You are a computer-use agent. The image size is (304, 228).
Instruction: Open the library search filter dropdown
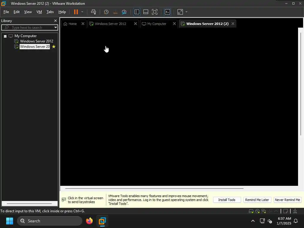(x=56, y=27)
